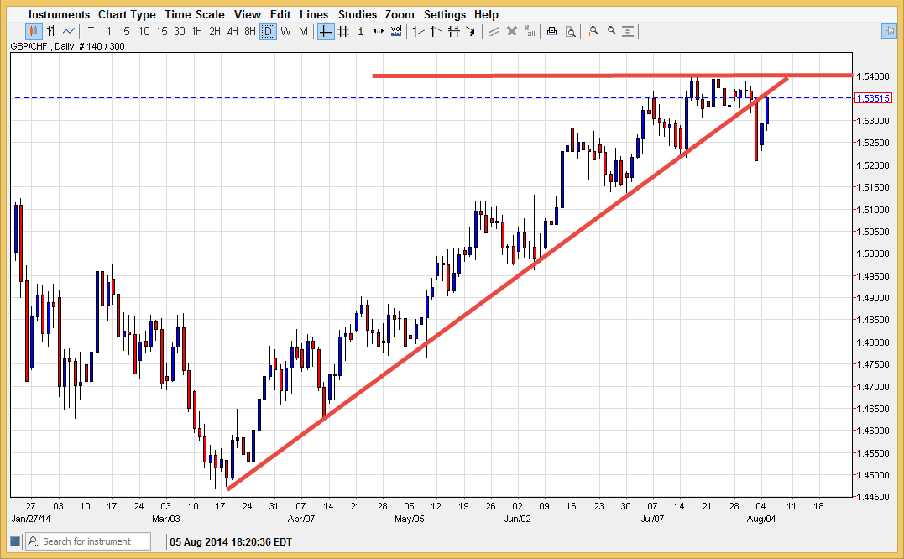Select the candlestick chart type icon
The width and height of the screenshot is (904, 559).
click(34, 31)
